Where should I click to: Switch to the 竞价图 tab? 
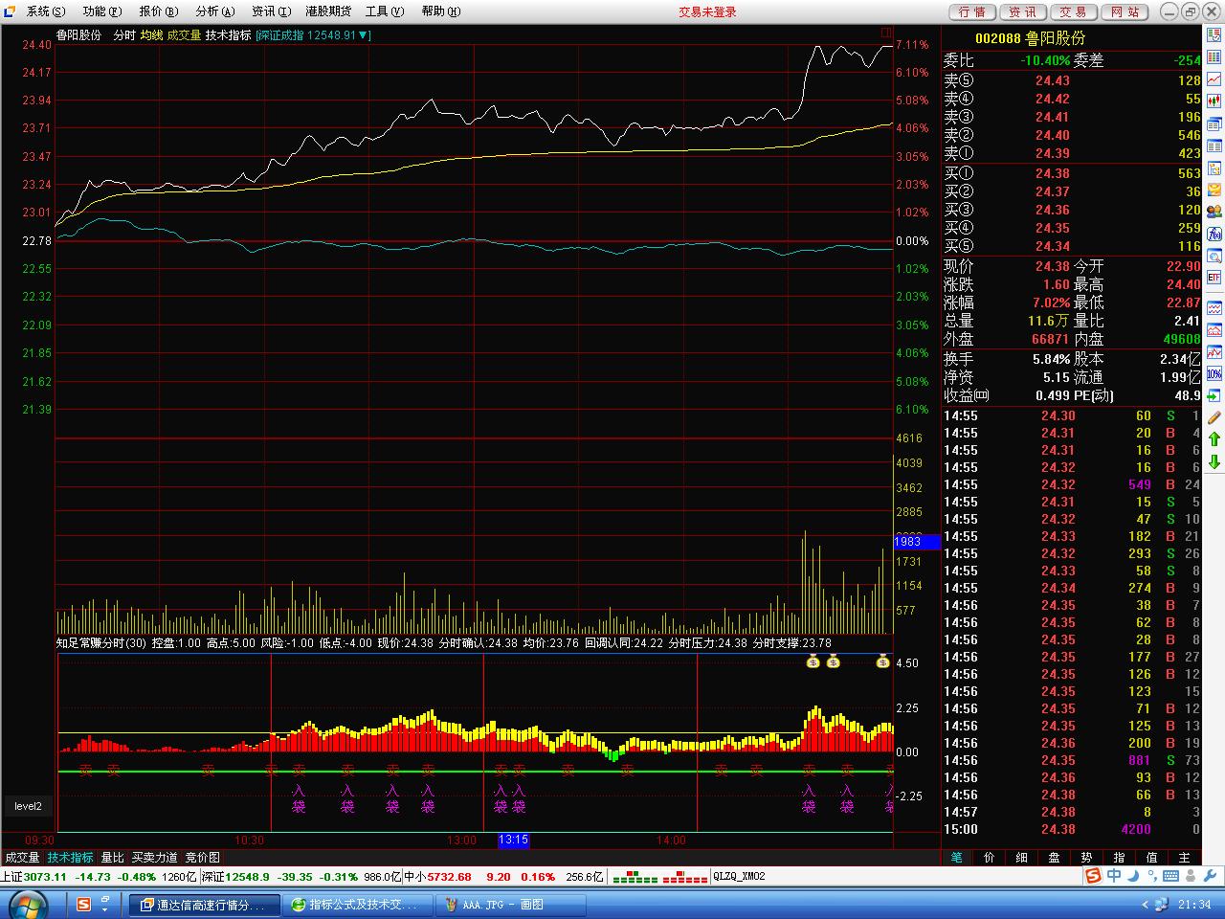pyautogui.click(x=202, y=858)
